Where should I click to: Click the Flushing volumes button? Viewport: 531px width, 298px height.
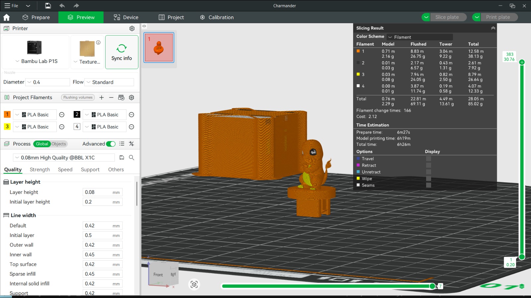click(78, 97)
